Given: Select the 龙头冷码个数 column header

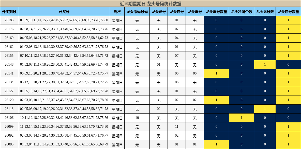Looking at the screenshot, I should coord(242,11).
